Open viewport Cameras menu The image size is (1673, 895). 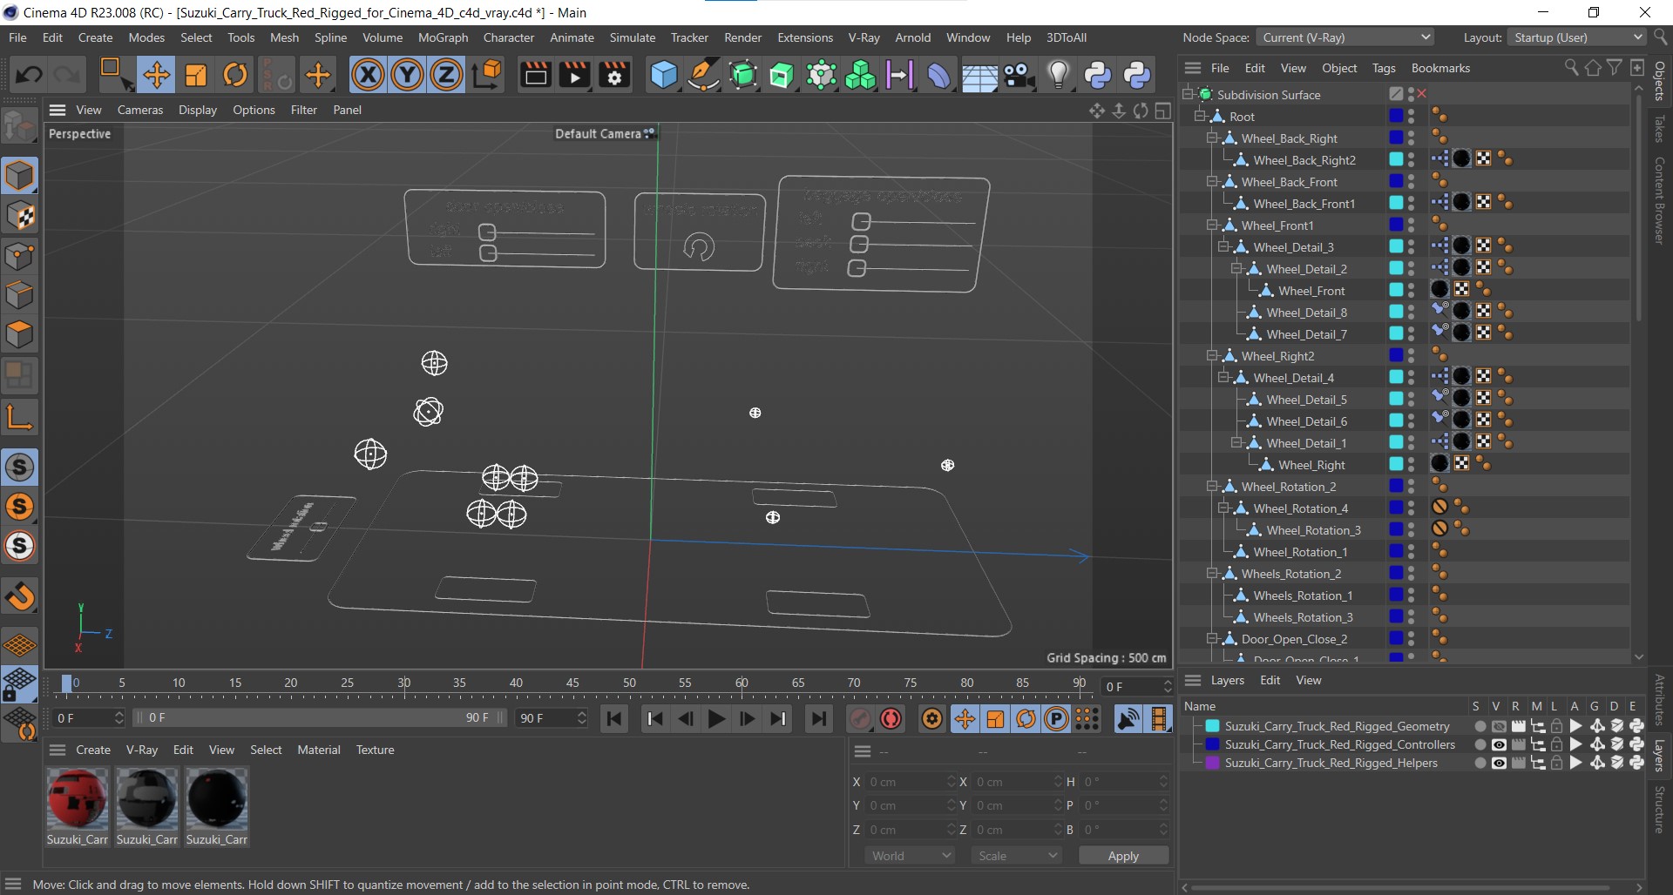pos(140,110)
